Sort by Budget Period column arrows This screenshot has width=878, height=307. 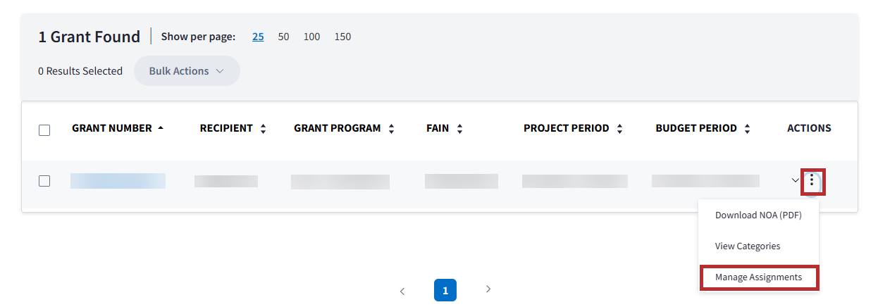(x=747, y=129)
